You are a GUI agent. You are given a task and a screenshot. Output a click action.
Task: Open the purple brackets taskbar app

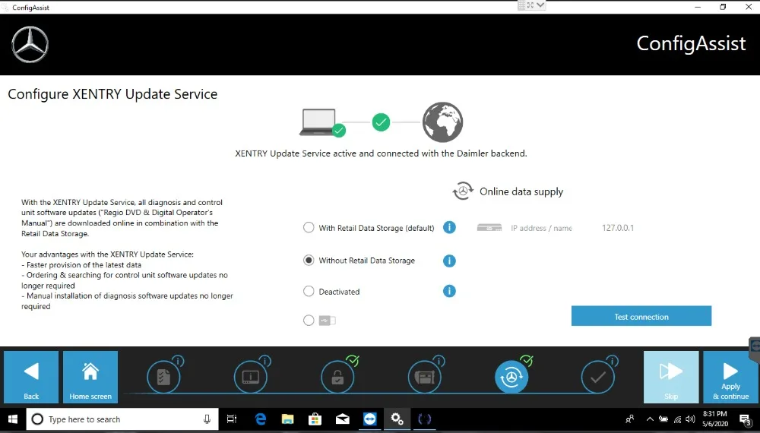point(425,419)
